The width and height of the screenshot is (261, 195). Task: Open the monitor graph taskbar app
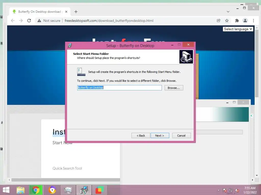coord(68,190)
